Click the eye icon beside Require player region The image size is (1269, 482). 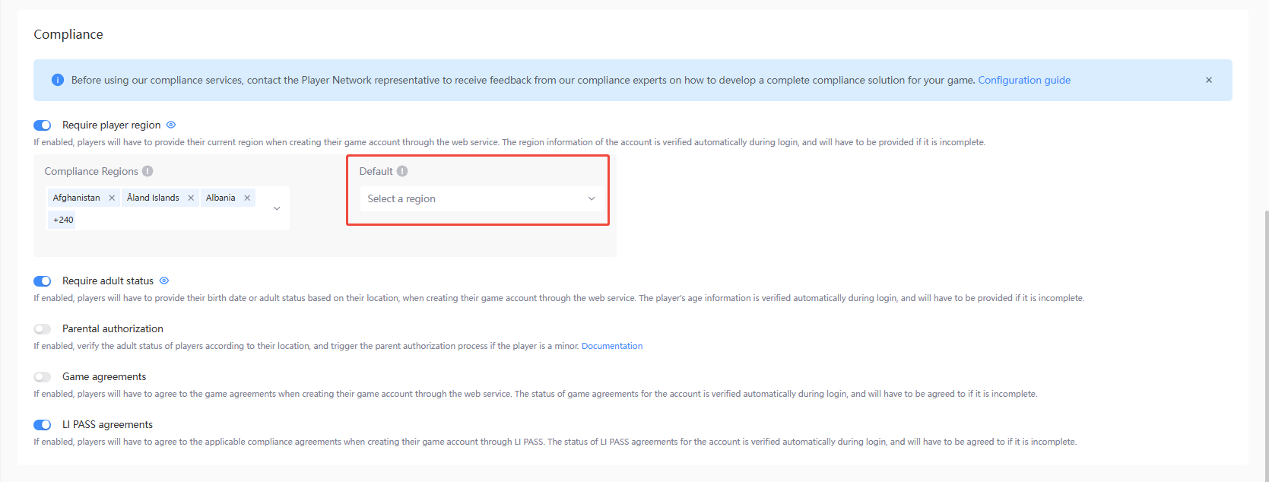(x=171, y=125)
